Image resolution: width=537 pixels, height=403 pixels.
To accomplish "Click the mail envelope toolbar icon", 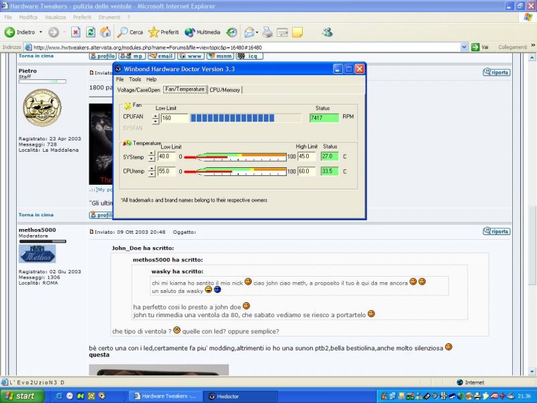I will click(250, 32).
